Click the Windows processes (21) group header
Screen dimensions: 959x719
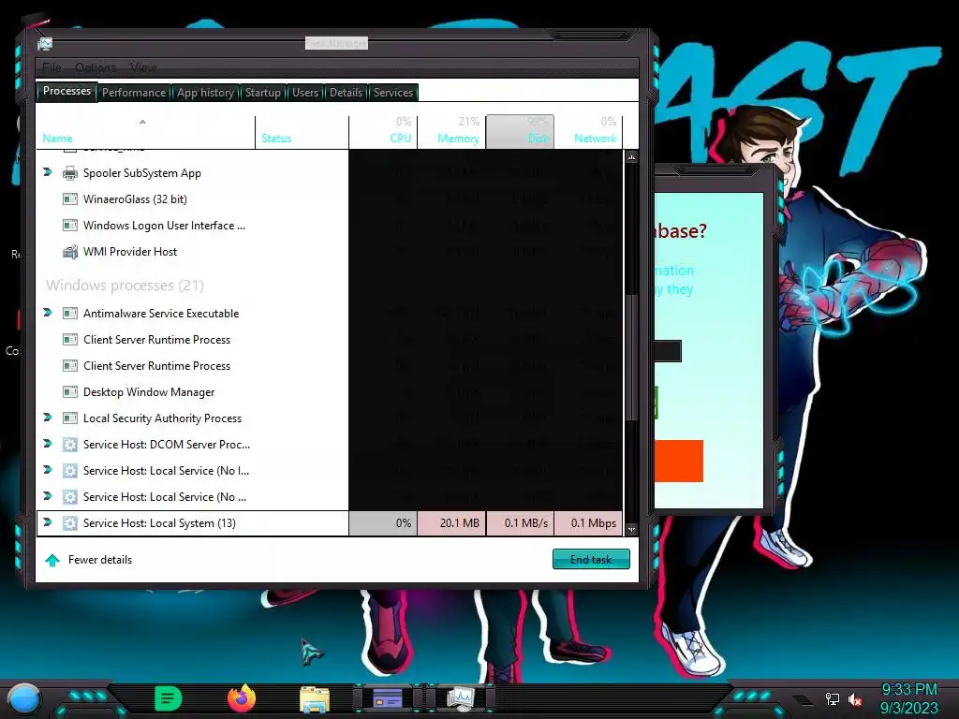coord(125,286)
